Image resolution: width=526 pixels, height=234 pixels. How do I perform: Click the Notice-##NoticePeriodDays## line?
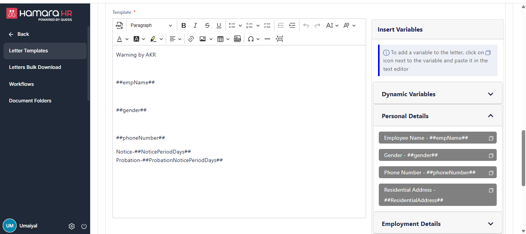tap(153, 152)
